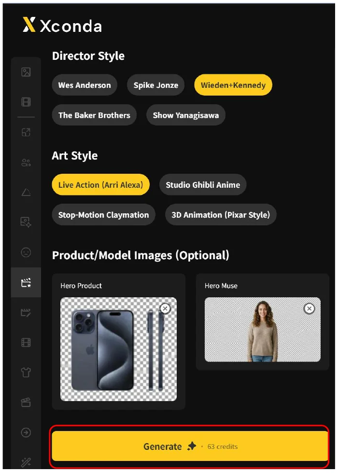
Task: Click the iPhone Hero Product thumbnail
Action: tap(119, 349)
